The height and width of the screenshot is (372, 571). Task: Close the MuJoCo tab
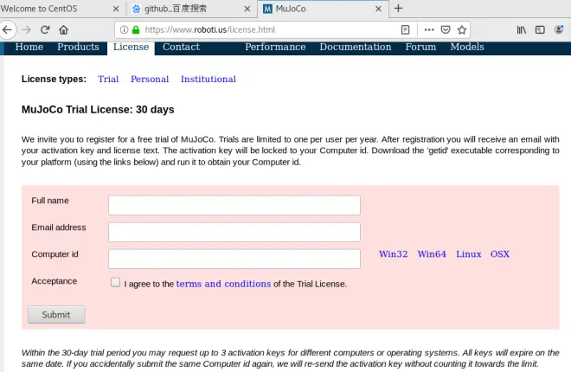(x=379, y=9)
